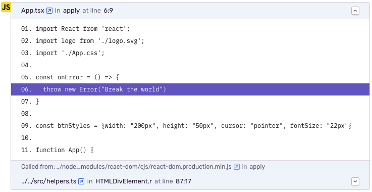Expand the helpers.ts stack frame
372x192 pixels.
pyautogui.click(x=355, y=181)
